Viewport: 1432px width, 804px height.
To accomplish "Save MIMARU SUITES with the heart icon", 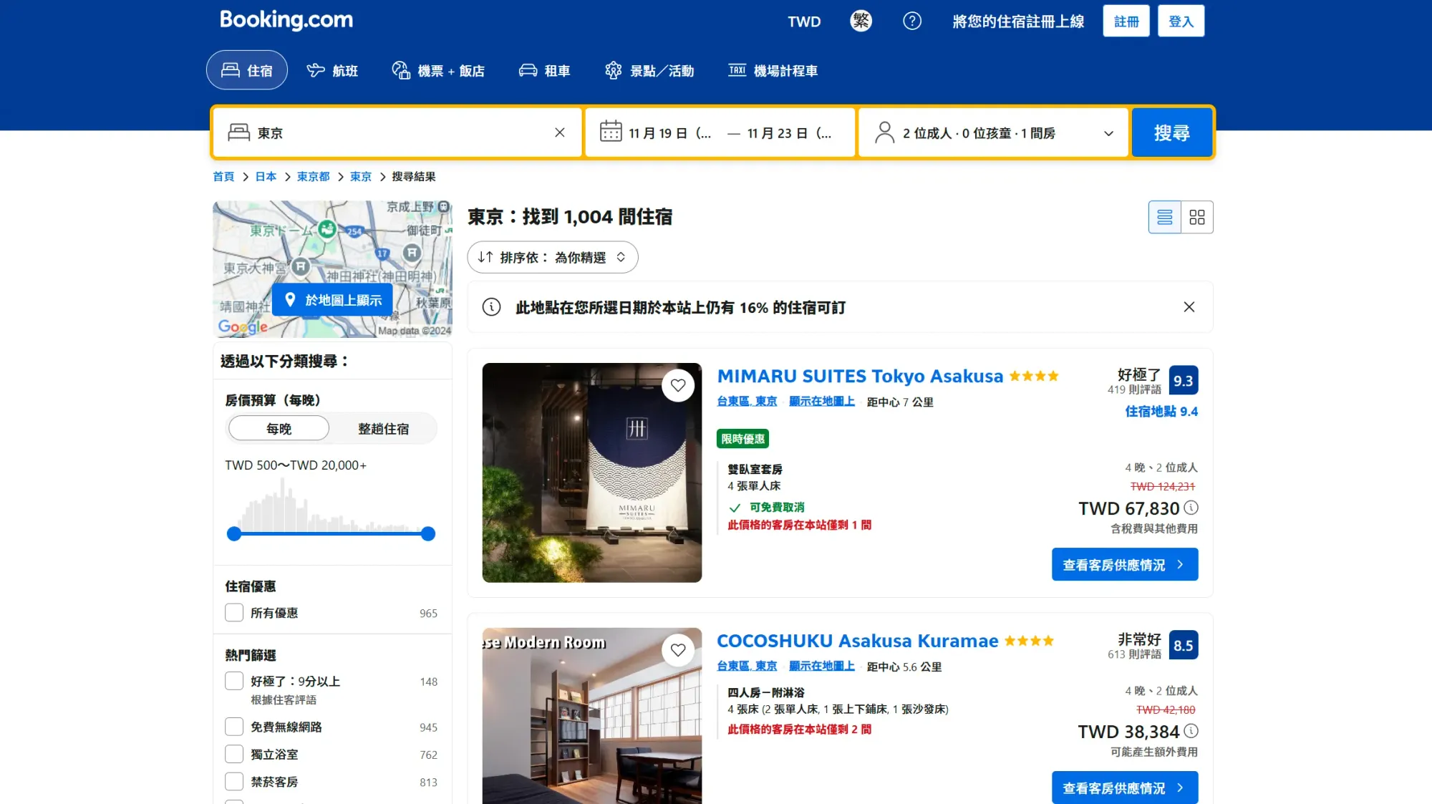I will click(678, 386).
